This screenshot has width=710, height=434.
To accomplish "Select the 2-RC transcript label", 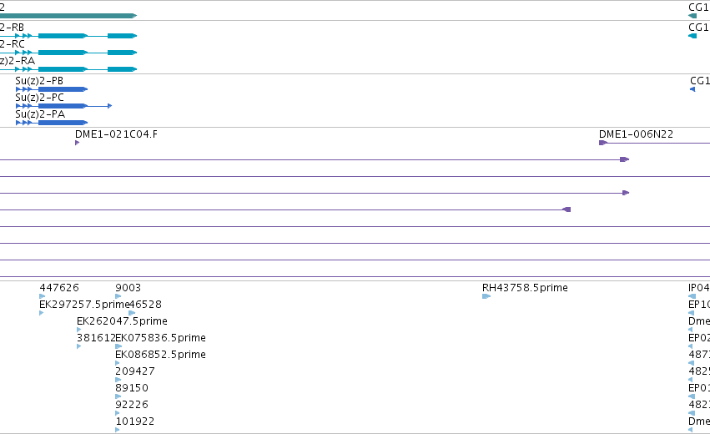I will point(13,44).
